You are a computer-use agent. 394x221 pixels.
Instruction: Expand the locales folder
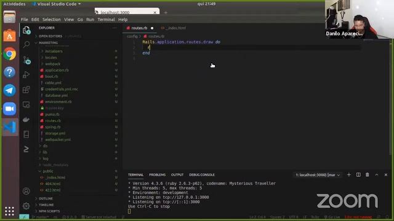tap(50, 57)
